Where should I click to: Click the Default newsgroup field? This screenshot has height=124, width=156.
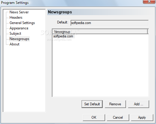point(110,23)
